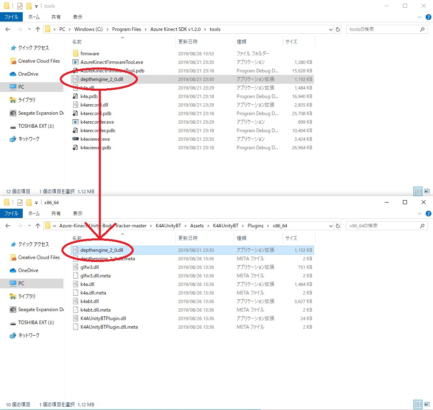Sort tools window by サイズ column
The width and height of the screenshot is (433, 410).
pyautogui.click(x=291, y=42)
